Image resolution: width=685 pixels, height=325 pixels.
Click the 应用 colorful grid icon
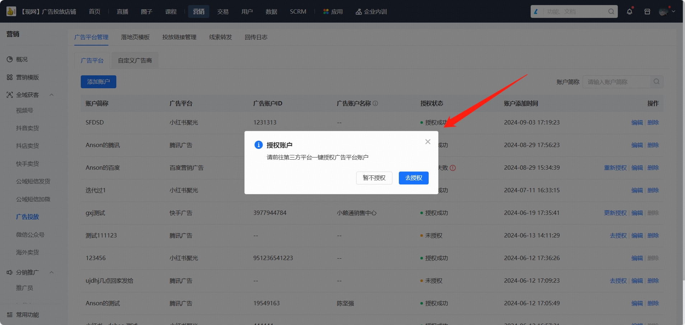click(x=326, y=11)
